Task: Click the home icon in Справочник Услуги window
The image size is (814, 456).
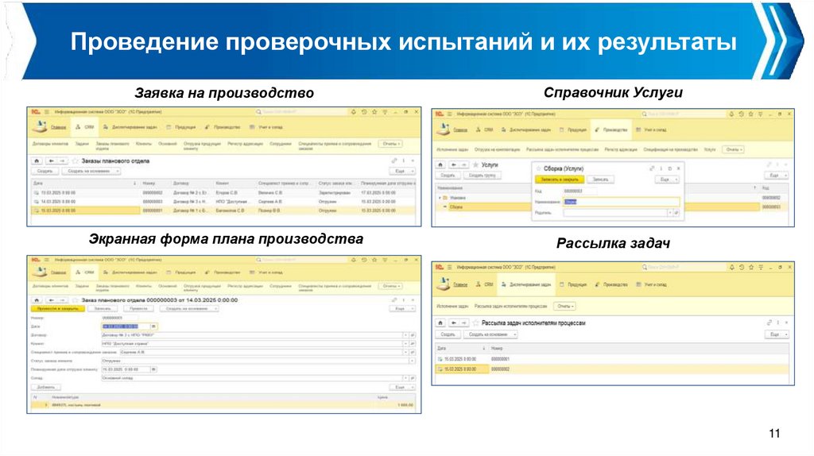Action: click(440, 165)
